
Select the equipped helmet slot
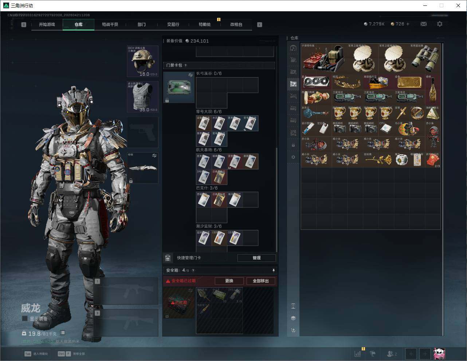tap(142, 61)
